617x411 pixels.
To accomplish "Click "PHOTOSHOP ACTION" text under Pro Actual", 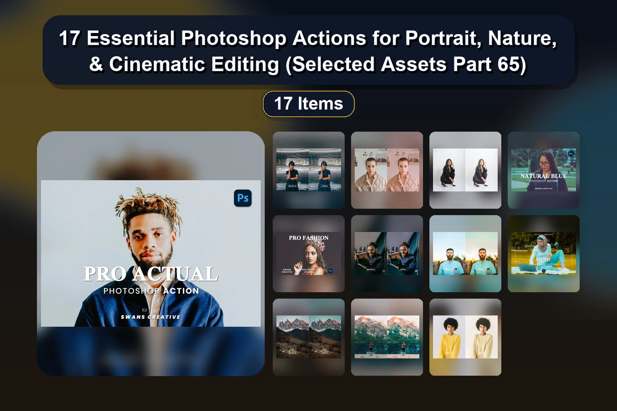I will [x=151, y=291].
